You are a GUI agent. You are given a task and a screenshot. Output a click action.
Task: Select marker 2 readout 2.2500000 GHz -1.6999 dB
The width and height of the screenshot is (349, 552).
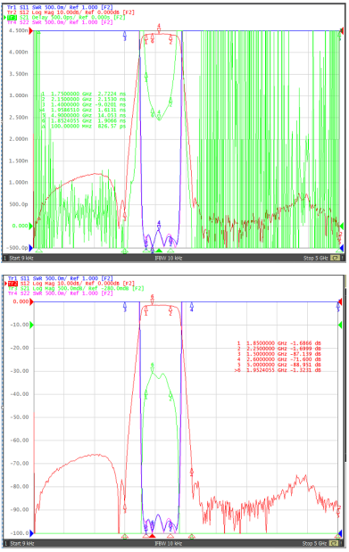[x=278, y=348]
